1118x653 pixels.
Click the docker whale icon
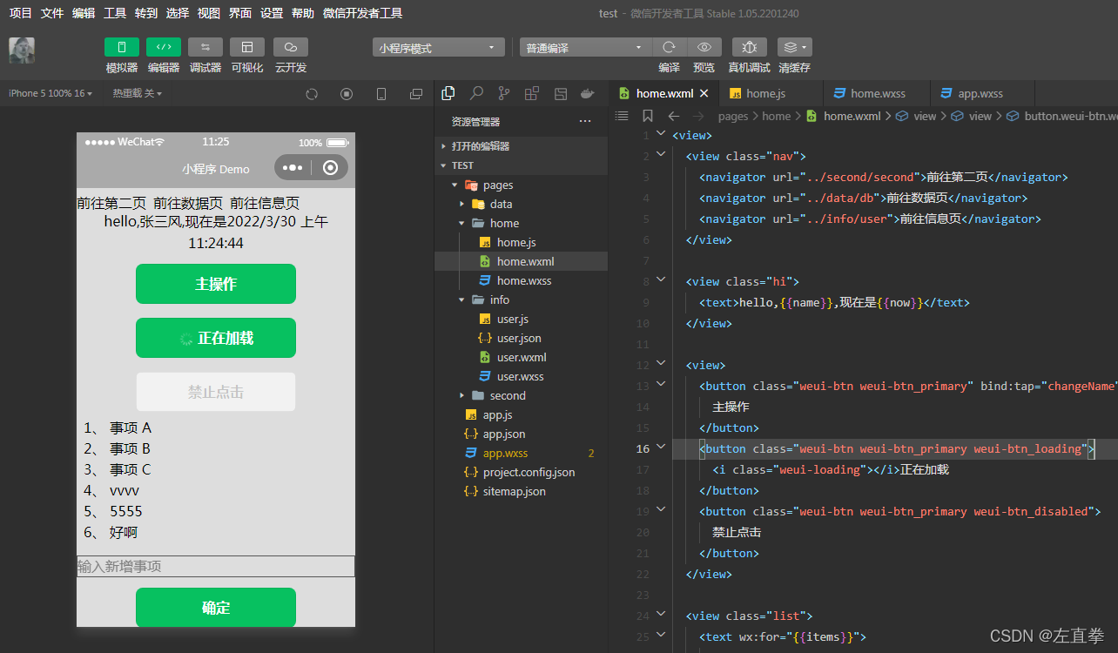(588, 93)
